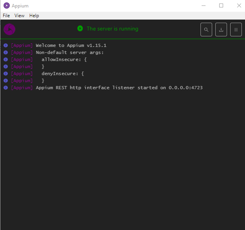
Task: Maximize the Appium window
Action: point(221,5)
